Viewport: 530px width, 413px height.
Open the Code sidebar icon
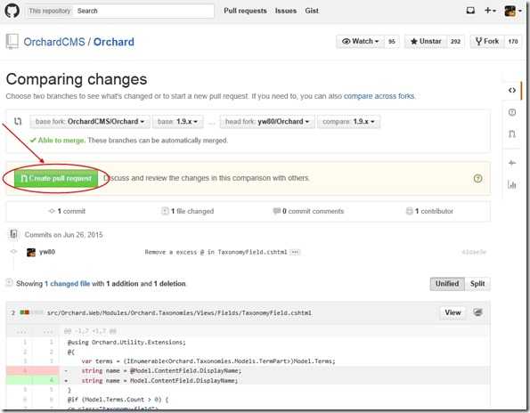tap(512, 90)
